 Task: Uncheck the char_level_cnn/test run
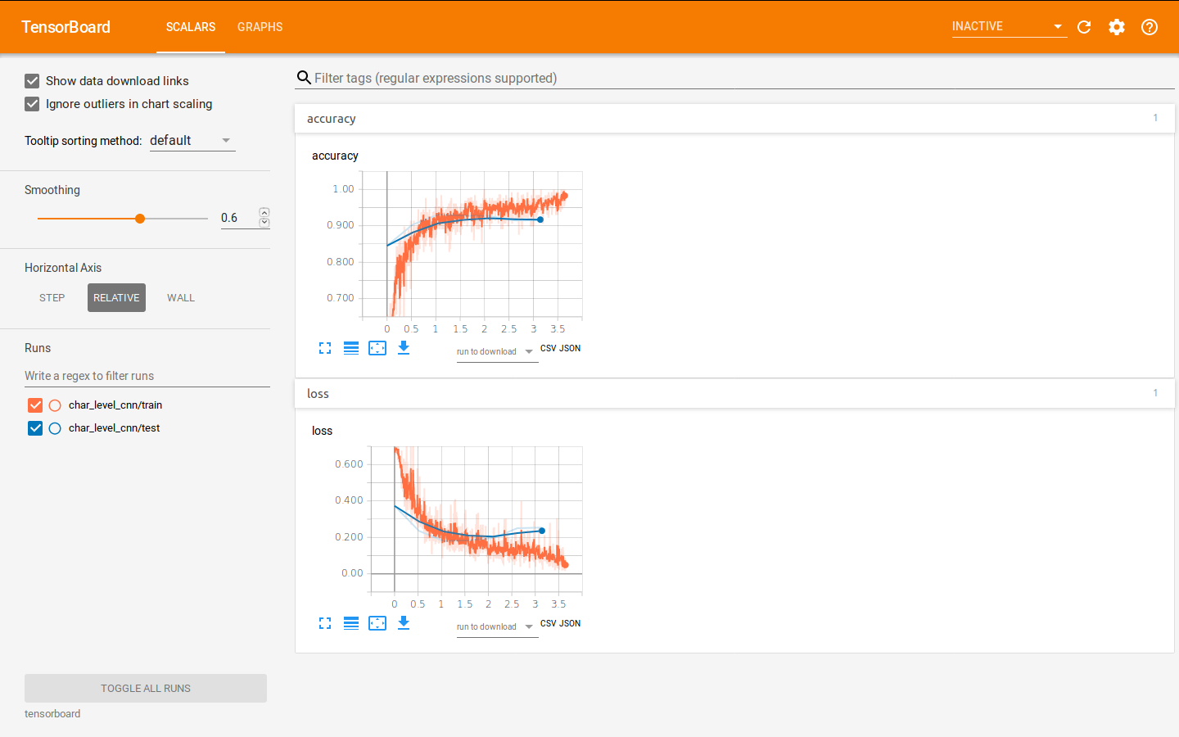click(35, 428)
